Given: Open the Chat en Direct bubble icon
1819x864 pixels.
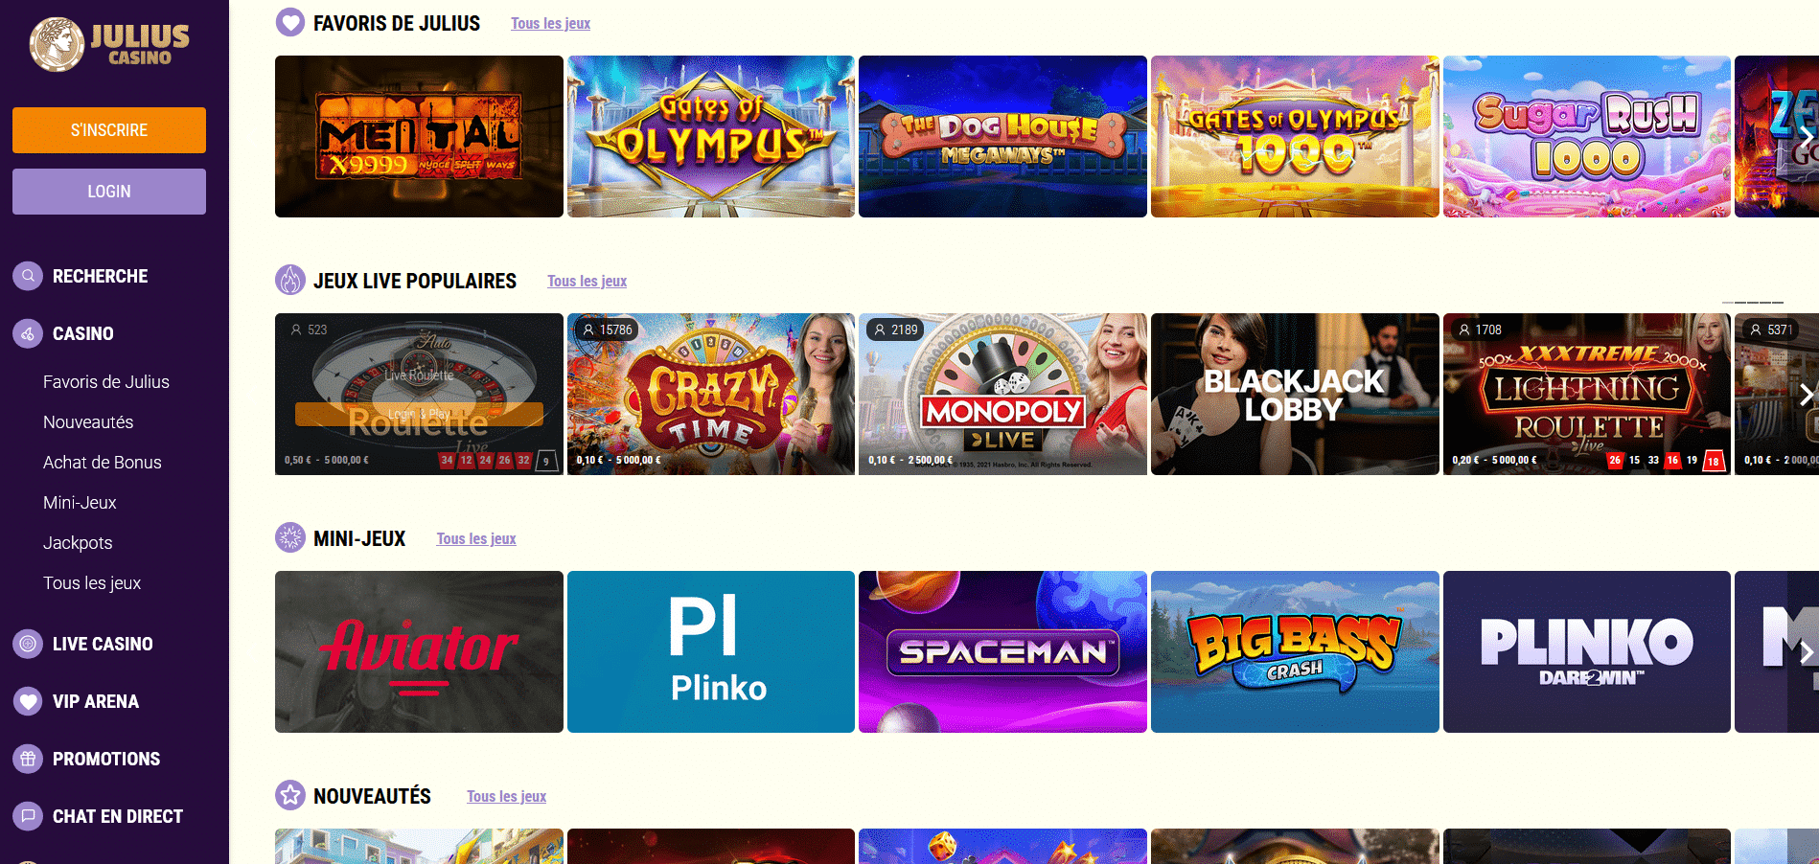Looking at the screenshot, I should (x=28, y=816).
